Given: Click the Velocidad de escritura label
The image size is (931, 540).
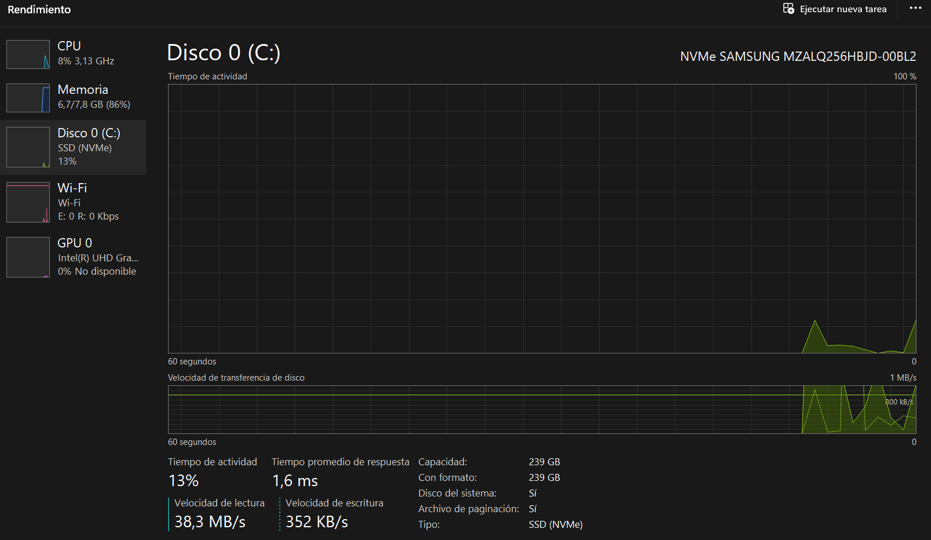Looking at the screenshot, I should click(x=334, y=503).
